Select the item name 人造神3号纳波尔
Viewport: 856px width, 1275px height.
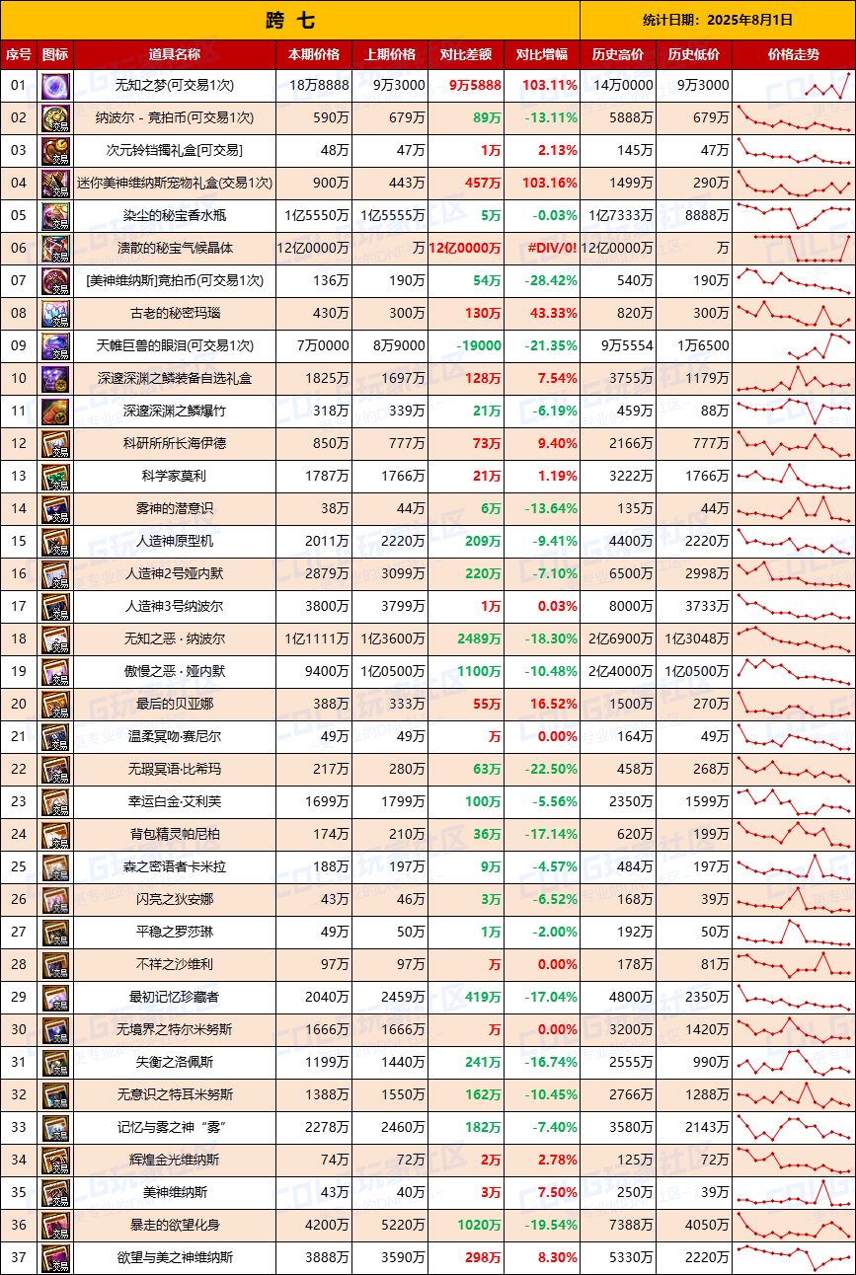coord(175,607)
